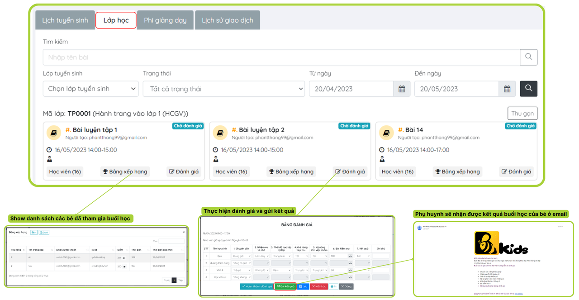
Task: Click the book icon of Bài 14
Action: tap(386, 133)
